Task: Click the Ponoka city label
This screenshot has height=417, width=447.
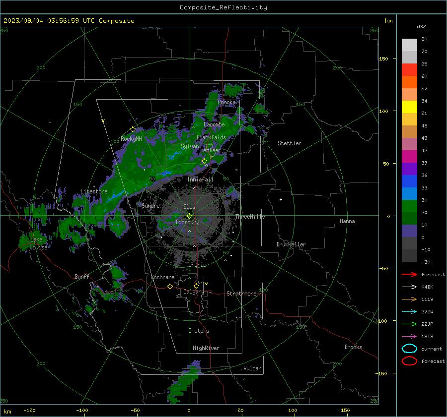Action: pyautogui.click(x=226, y=102)
